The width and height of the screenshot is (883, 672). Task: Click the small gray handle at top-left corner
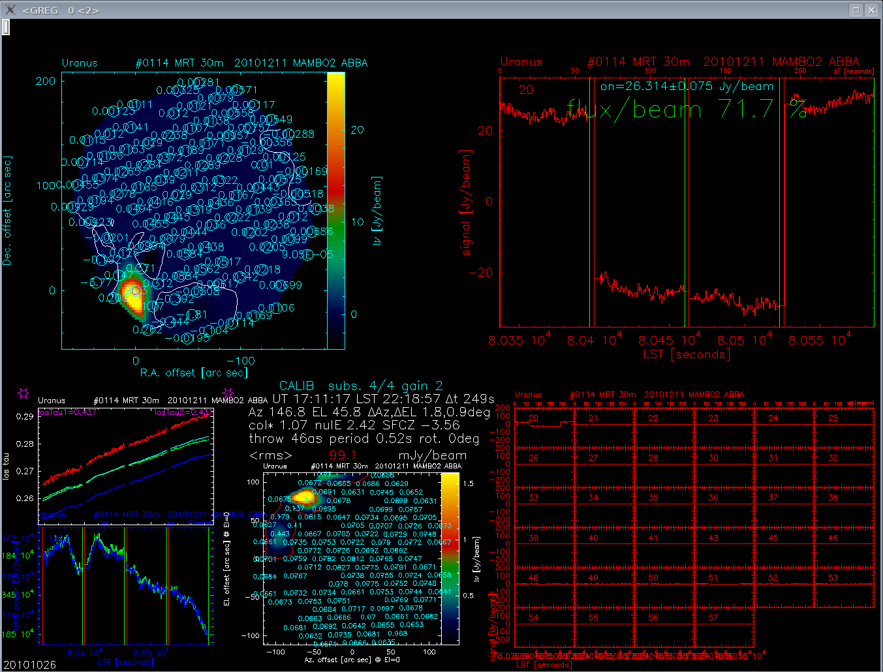point(5,27)
